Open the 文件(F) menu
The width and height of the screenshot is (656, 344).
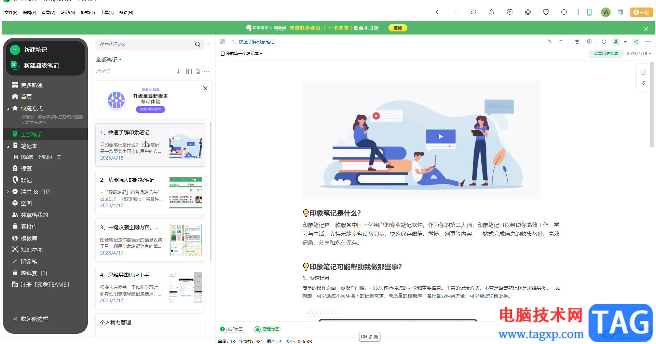click(x=11, y=13)
